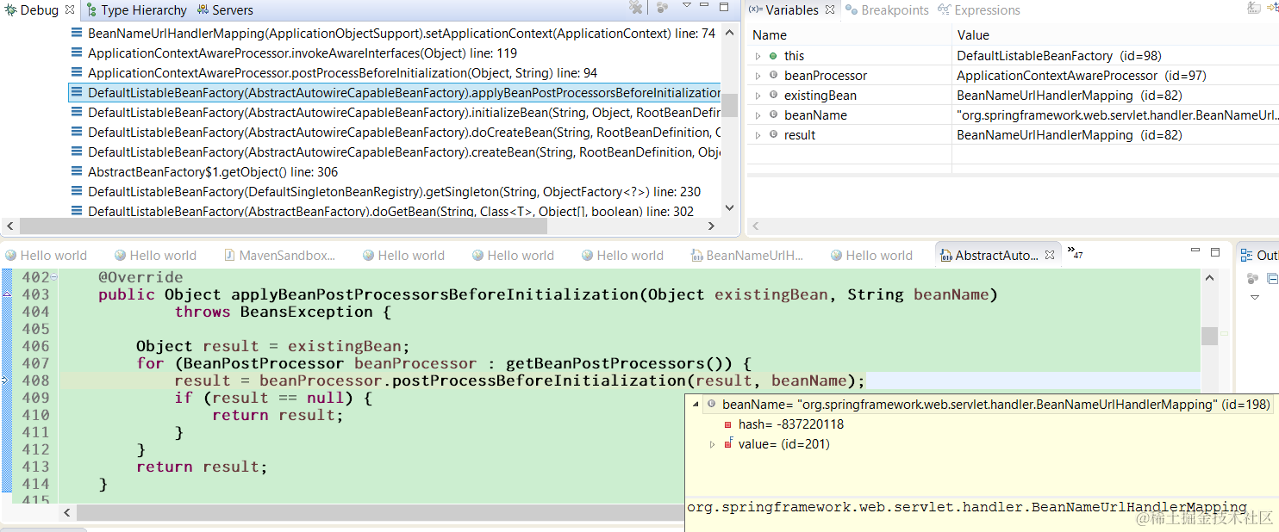Screen dimensions: 1279x532
Task: Click stack frame icon of selected applyBeanPostProcessorsBeforeInitialization row
Action: pos(78,93)
